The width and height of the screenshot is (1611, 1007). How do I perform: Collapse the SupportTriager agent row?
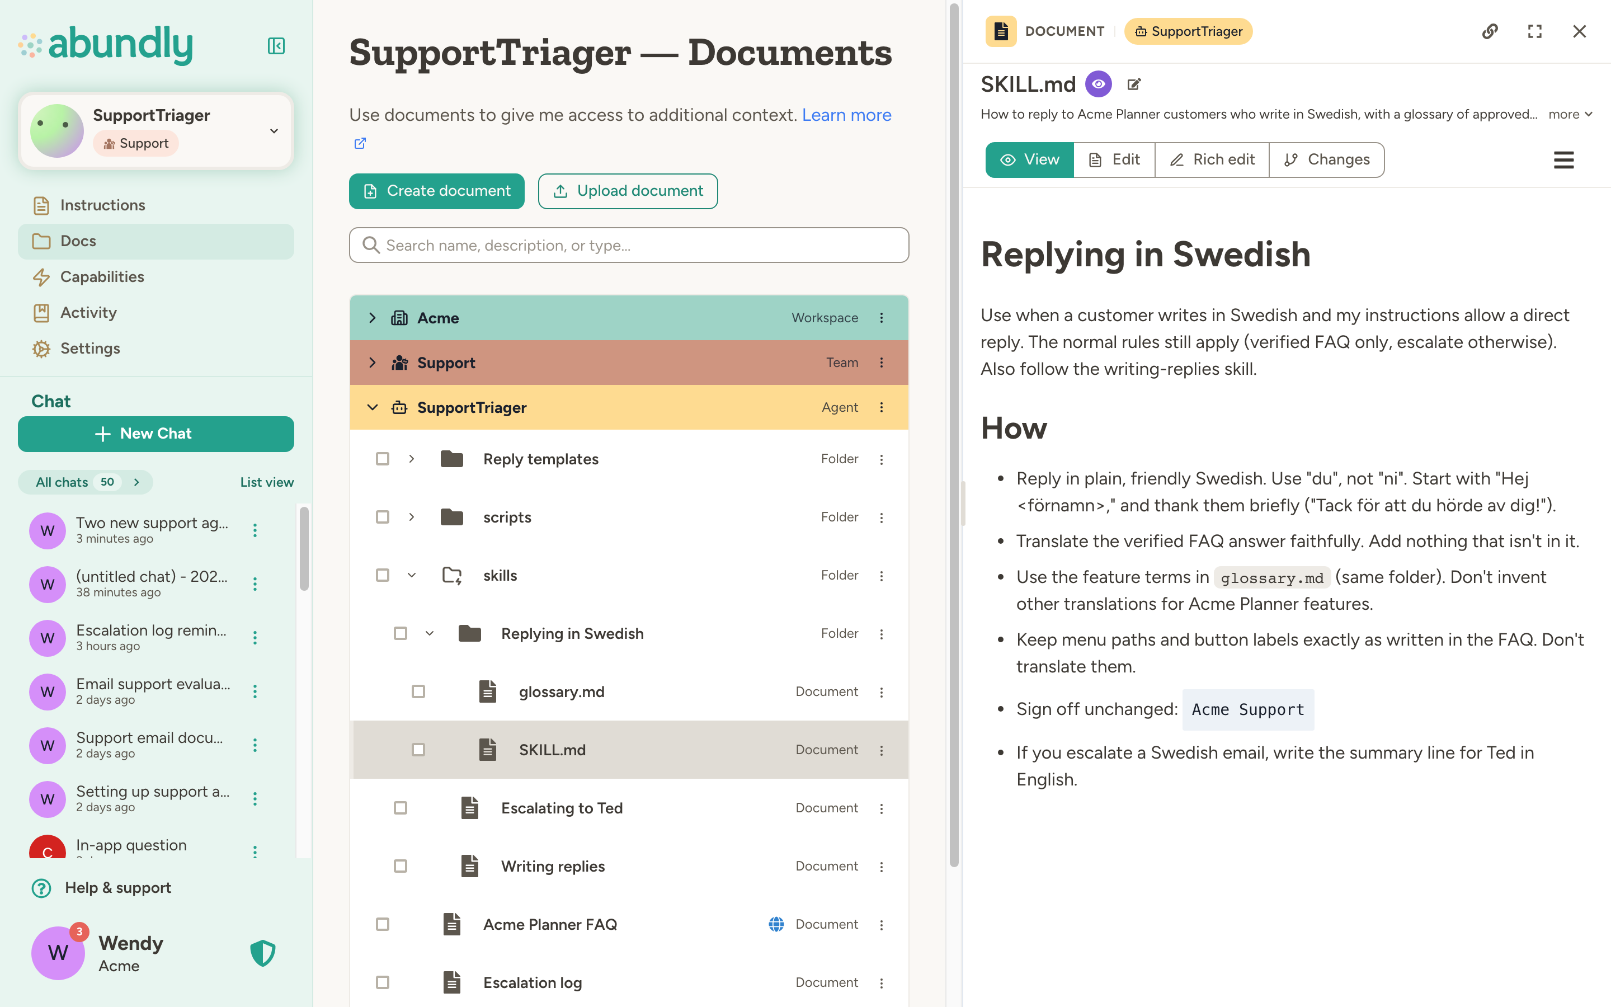(373, 407)
